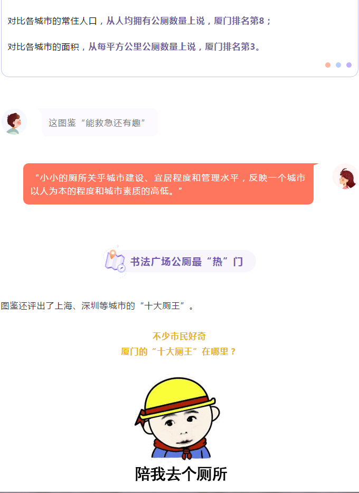Click the boy avatar beside the gray bubble
This screenshot has height=493, width=359.
point(14,122)
